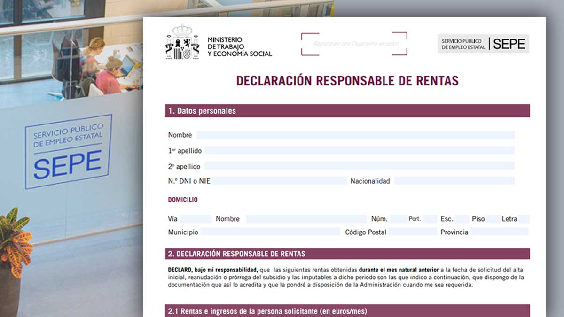Viewport: 564px width, 317px height.
Task: Click the SEPE logo in form header
Action: 483,44
